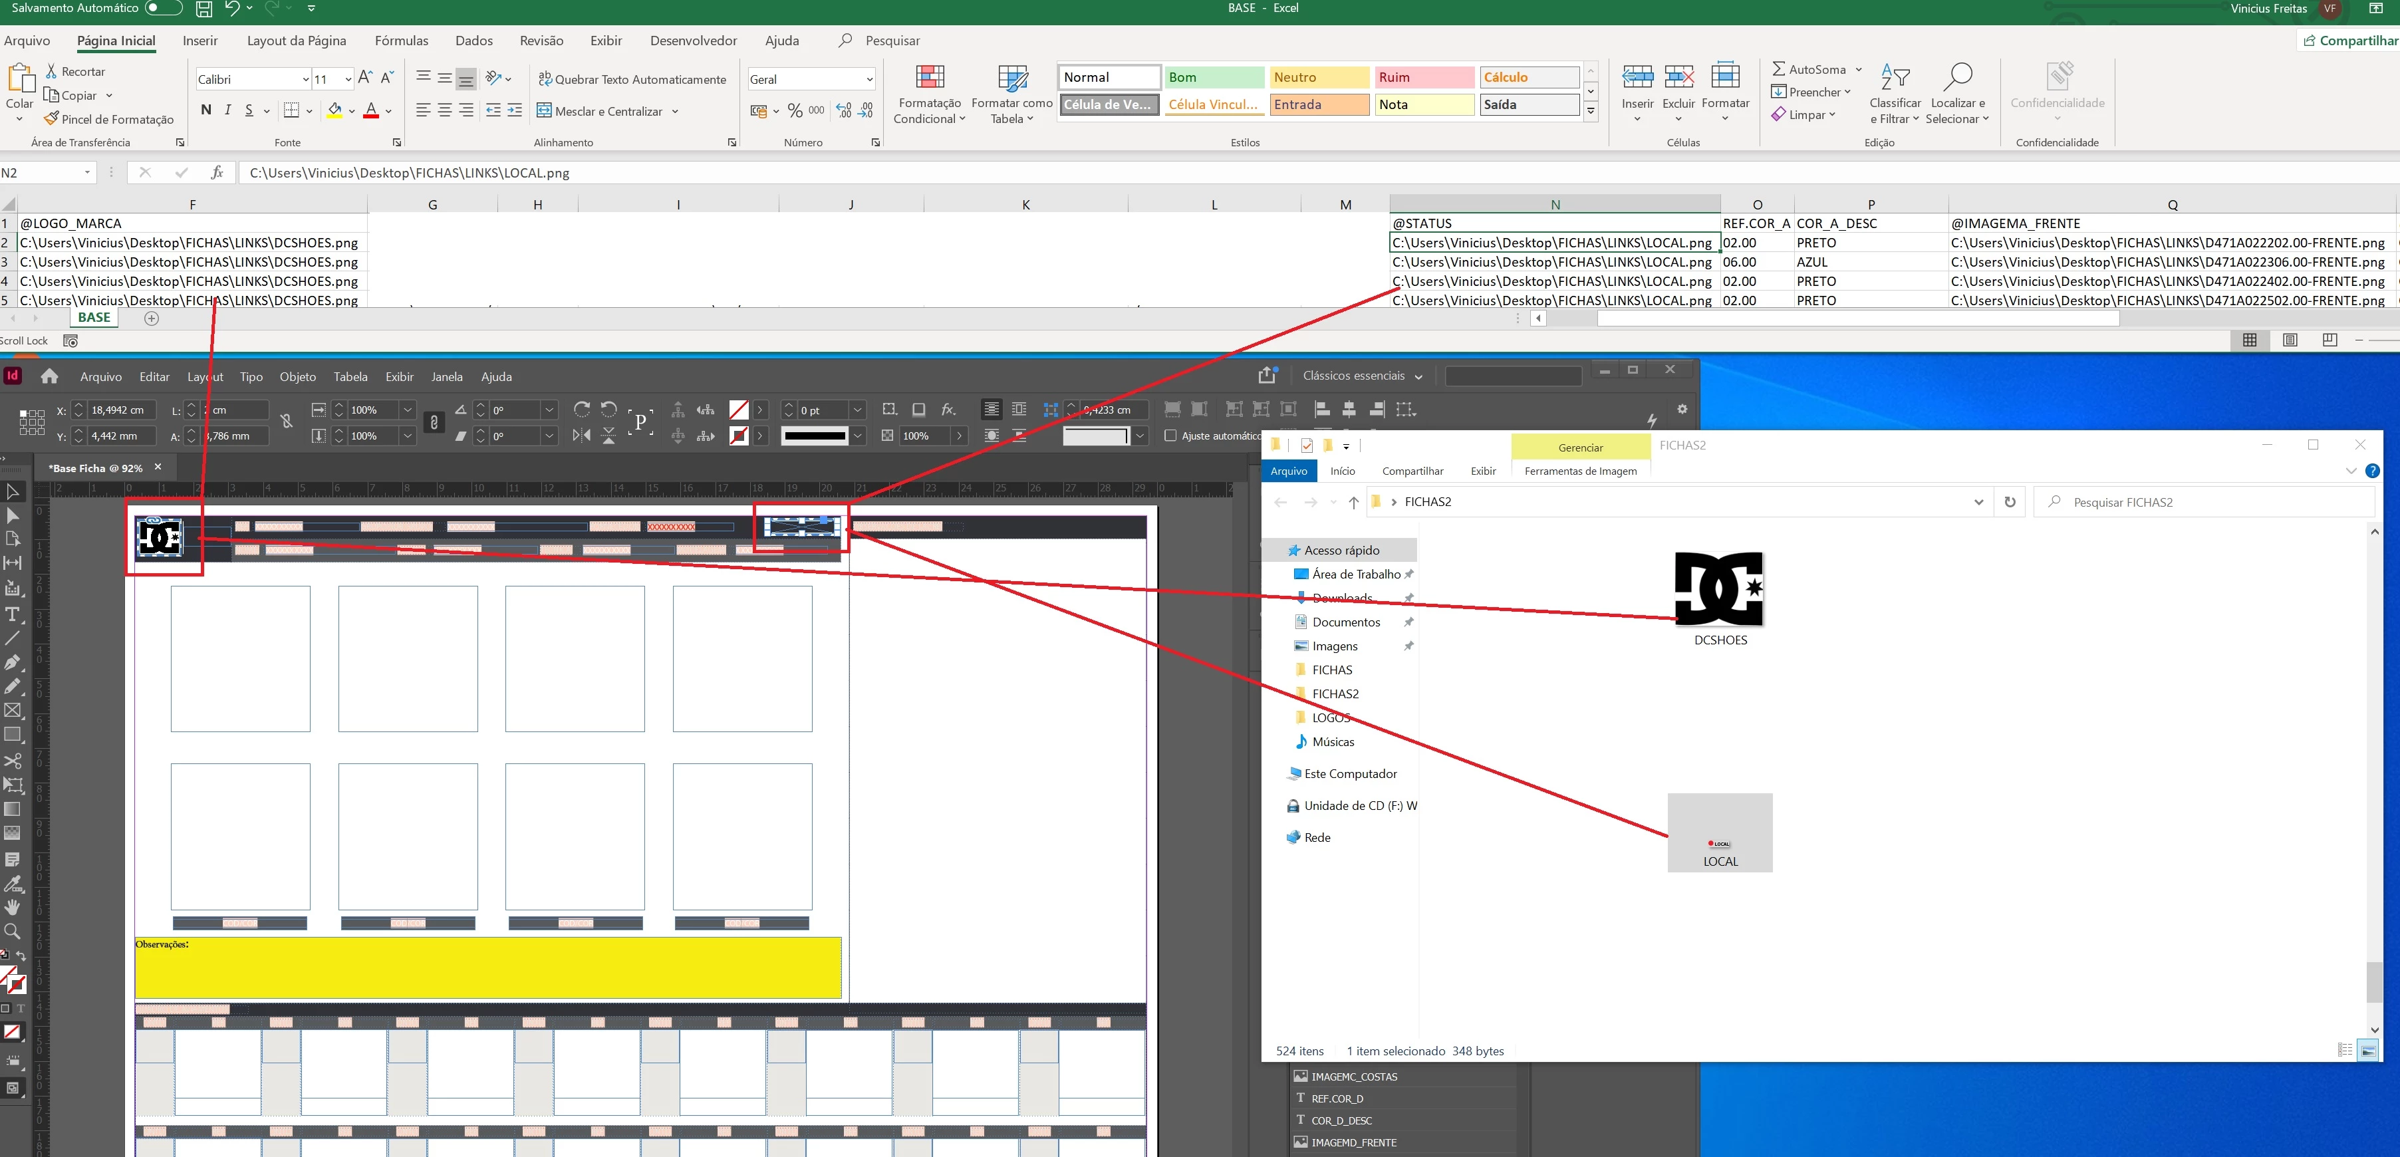2400x1157 pixels.
Task: Open the Objeto menu in InDesign
Action: 297,376
